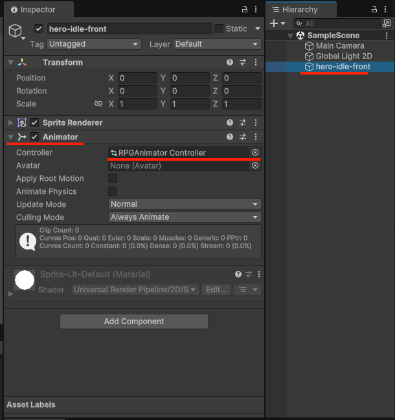Click the Animator component icon
The height and width of the screenshot is (420, 395).
pyautogui.click(x=22, y=137)
